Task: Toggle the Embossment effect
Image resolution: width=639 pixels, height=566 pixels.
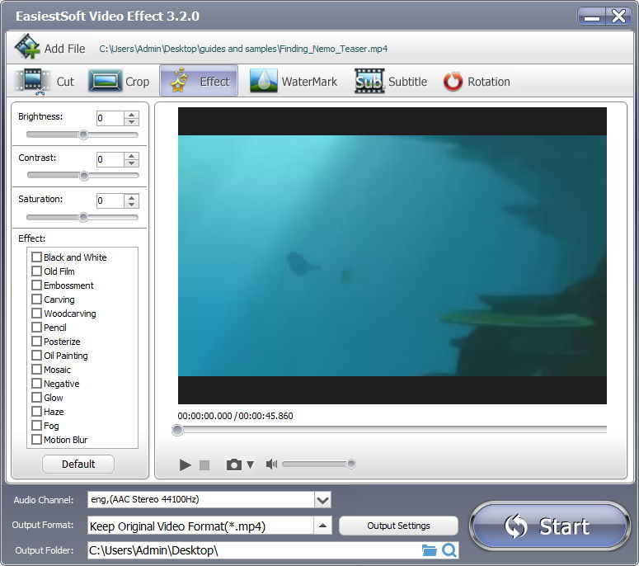Action: point(36,285)
